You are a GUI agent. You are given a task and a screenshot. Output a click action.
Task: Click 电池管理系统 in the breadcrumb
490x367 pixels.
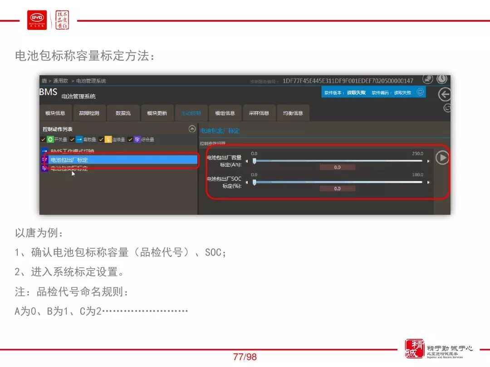pos(91,81)
